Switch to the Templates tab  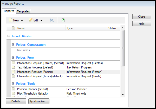(23, 11)
